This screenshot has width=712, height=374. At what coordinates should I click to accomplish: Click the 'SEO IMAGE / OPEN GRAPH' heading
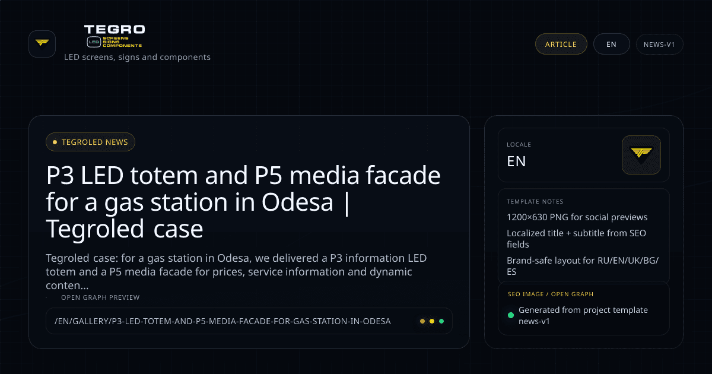pos(551,294)
